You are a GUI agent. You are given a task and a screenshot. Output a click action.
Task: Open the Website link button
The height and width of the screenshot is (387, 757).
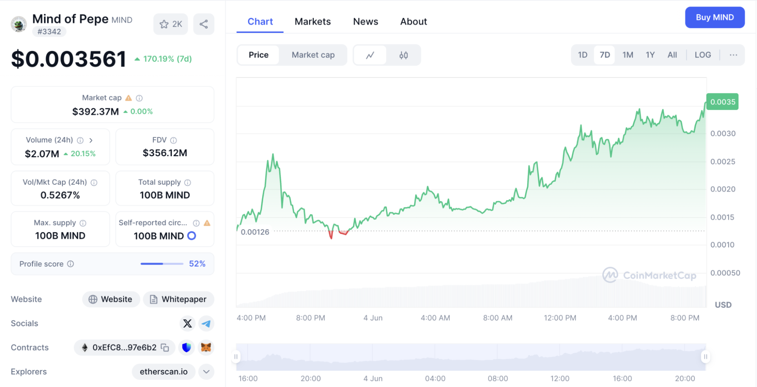coord(111,299)
